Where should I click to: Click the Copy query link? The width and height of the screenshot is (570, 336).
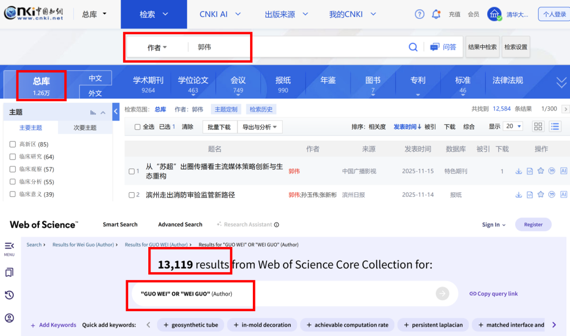click(493, 294)
